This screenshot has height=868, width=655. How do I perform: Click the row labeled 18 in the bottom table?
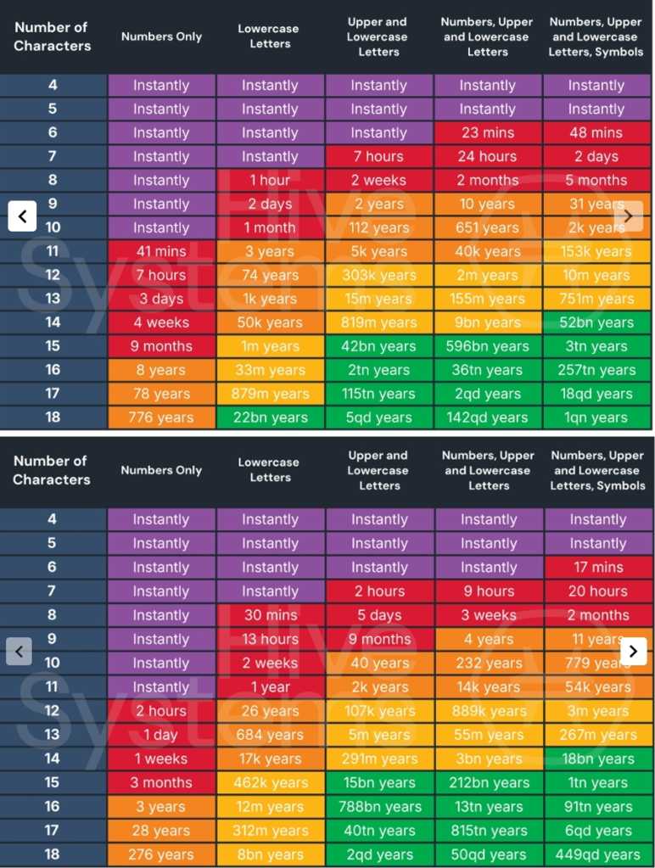pos(52,854)
